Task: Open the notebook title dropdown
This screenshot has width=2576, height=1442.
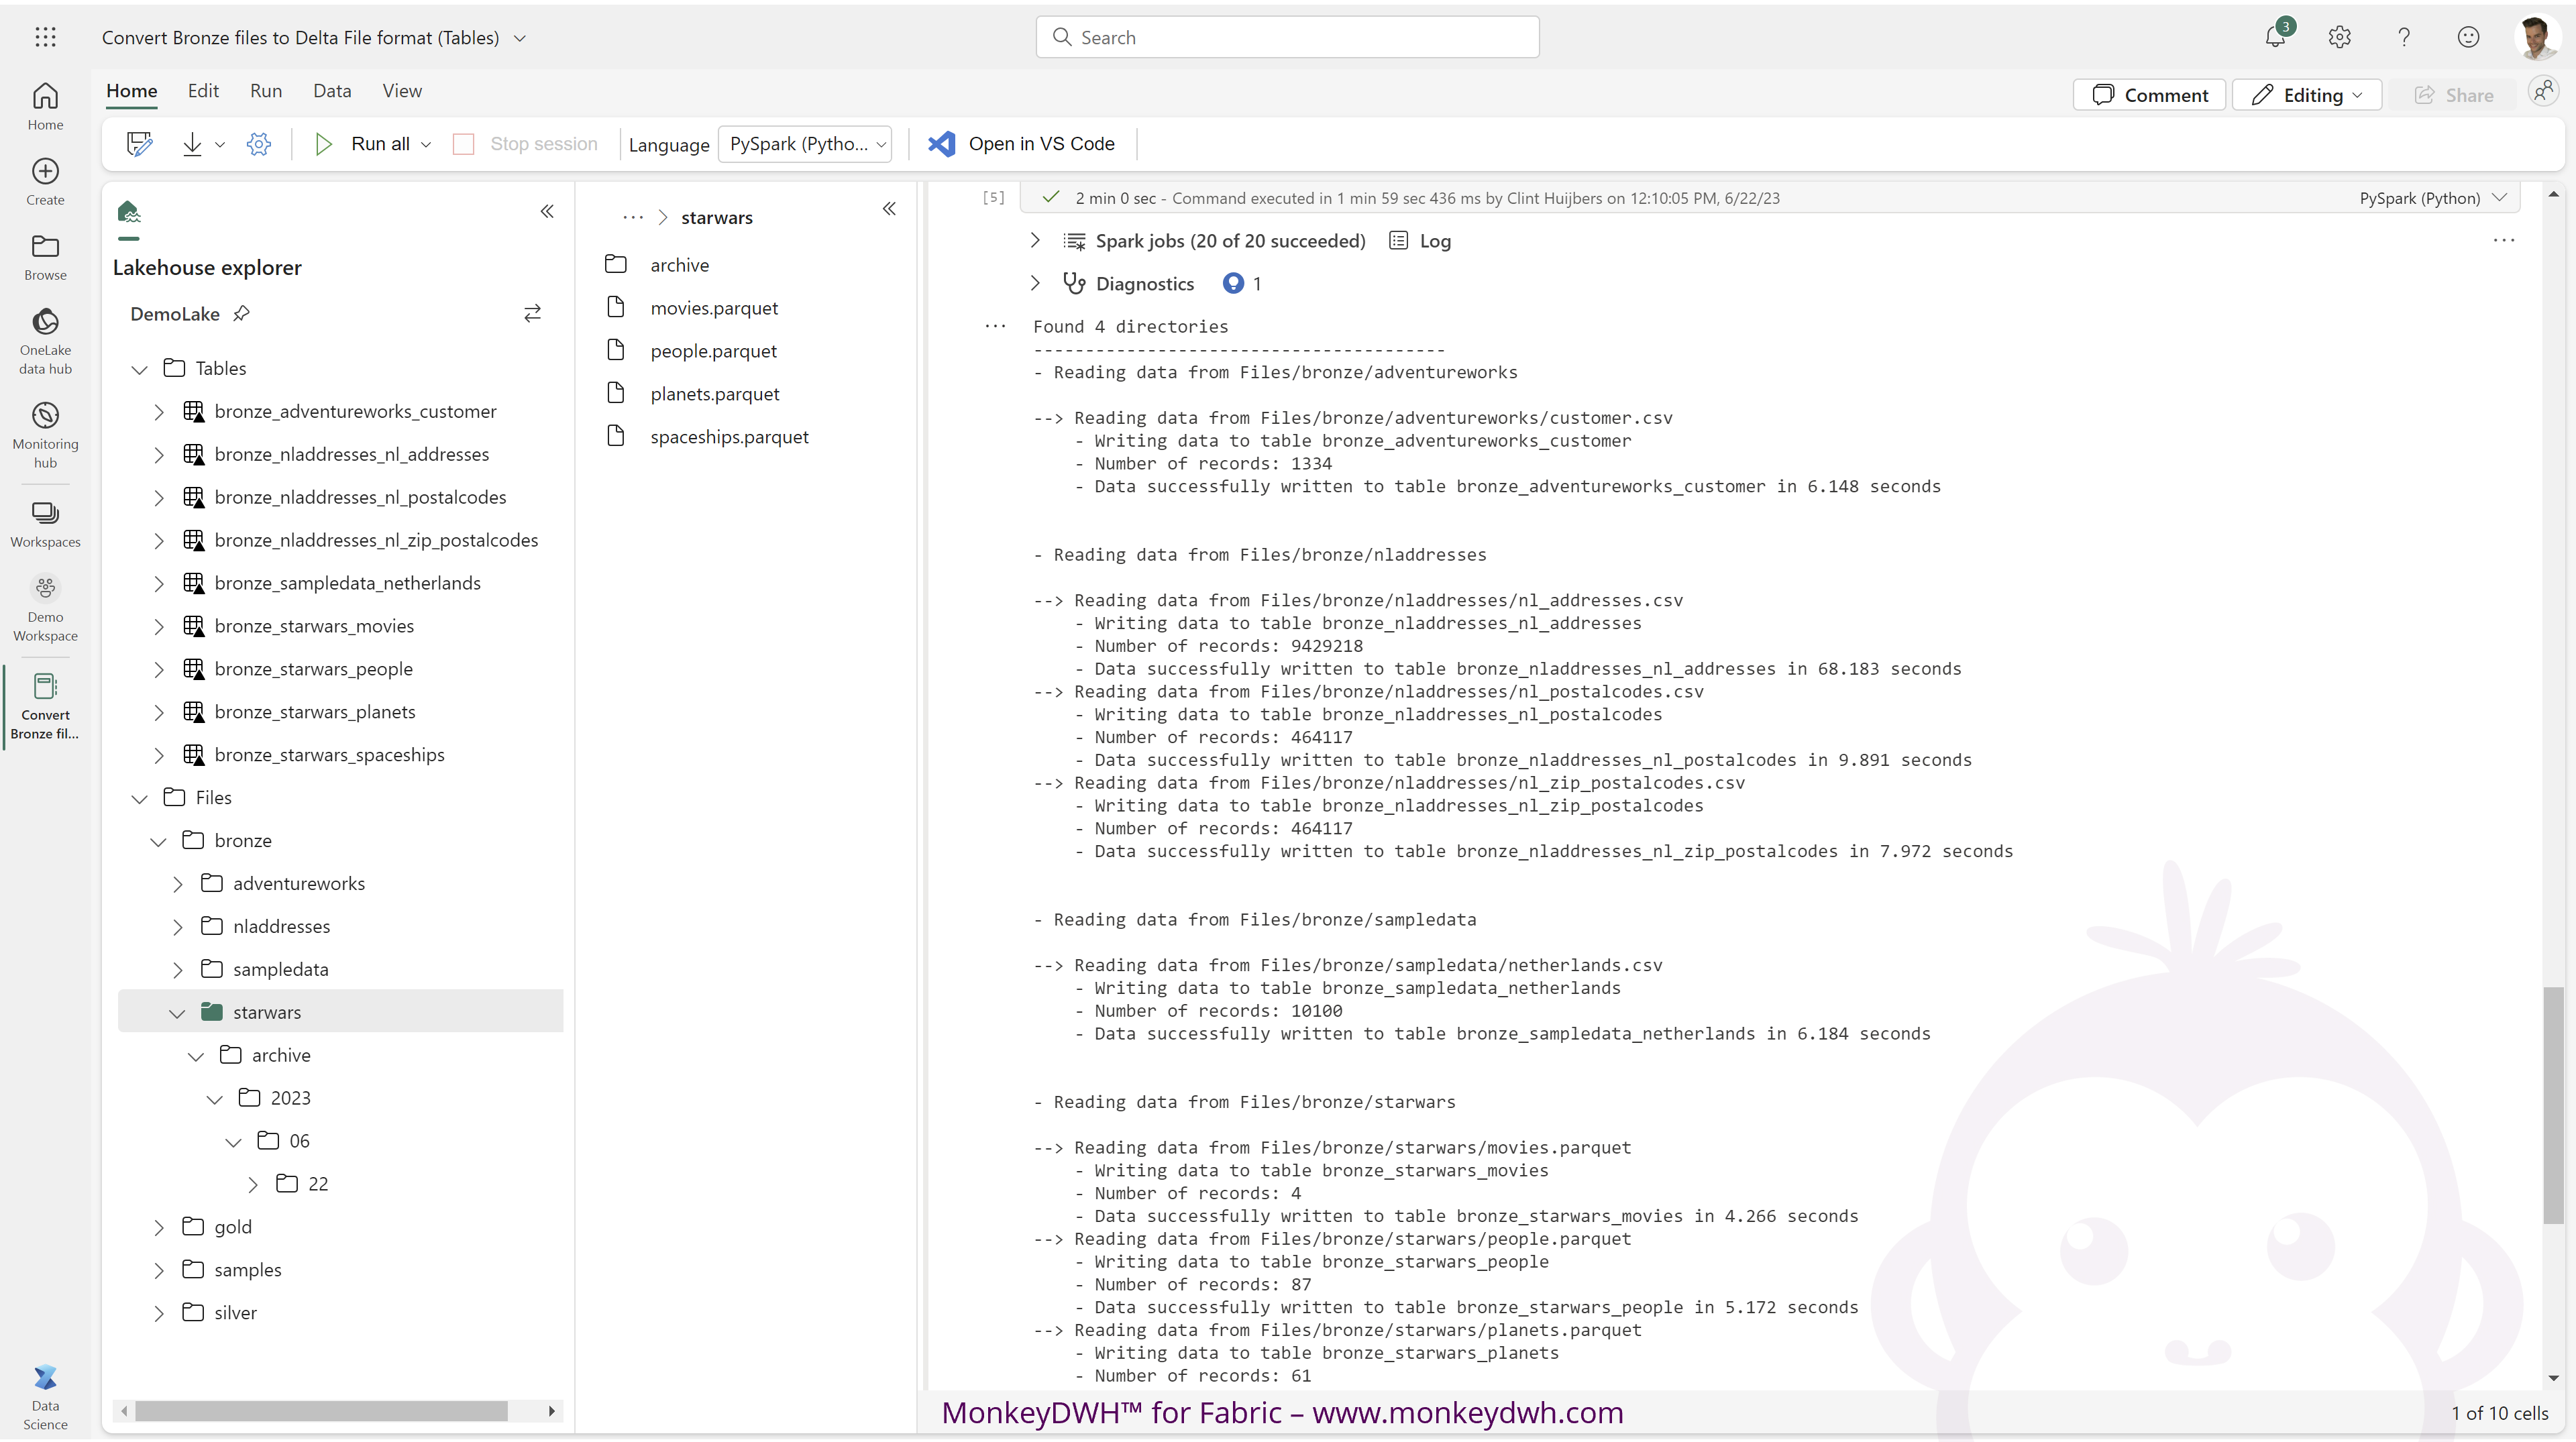Action: 520,38
